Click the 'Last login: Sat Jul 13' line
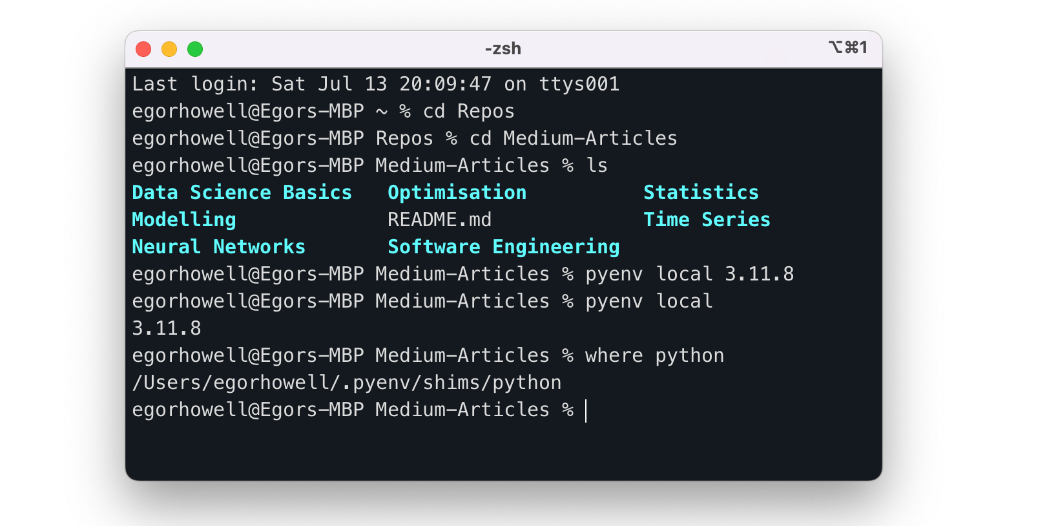 coord(376,84)
